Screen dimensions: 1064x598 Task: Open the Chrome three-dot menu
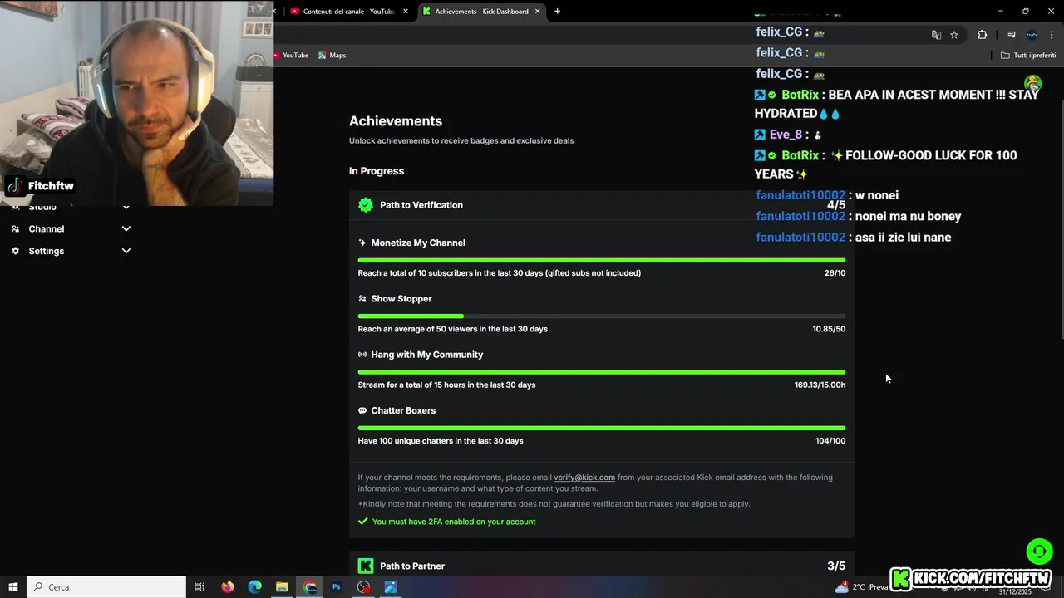(1052, 35)
